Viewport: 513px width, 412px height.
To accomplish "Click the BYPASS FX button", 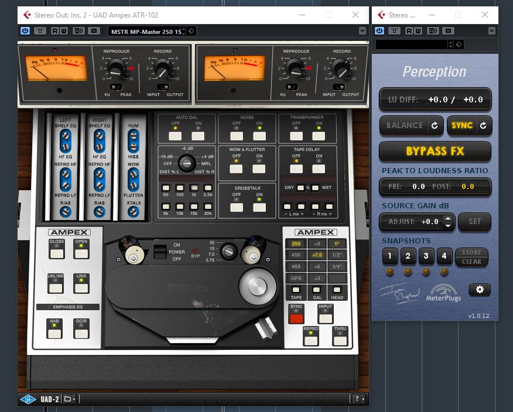I will pos(435,151).
